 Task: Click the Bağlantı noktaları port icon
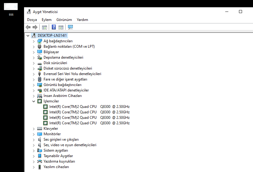pyautogui.click(x=40, y=46)
